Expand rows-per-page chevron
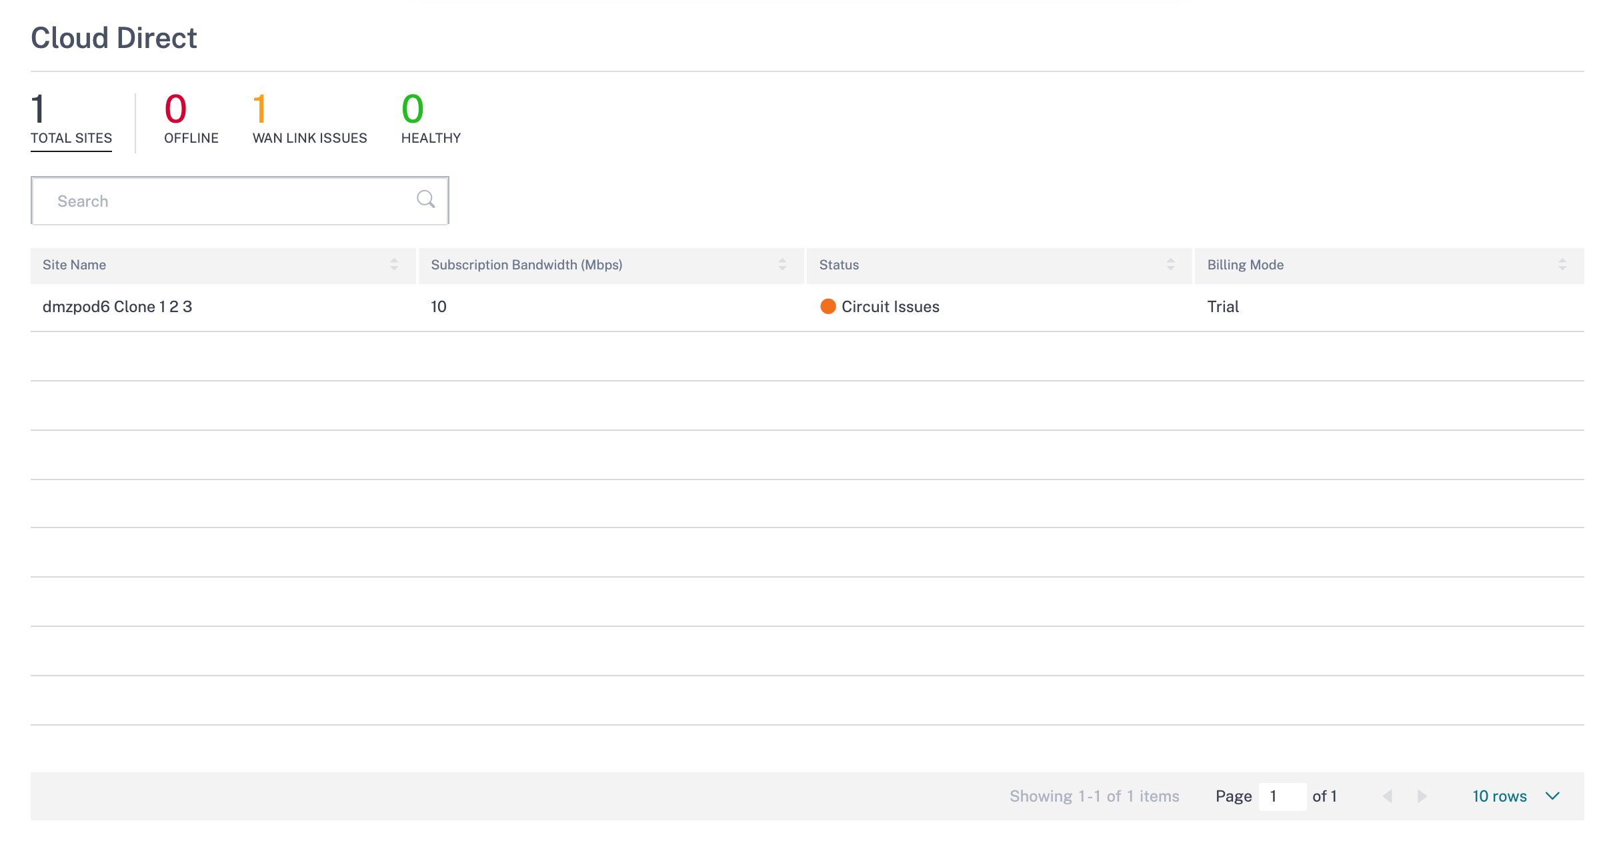1599x847 pixels. pyautogui.click(x=1552, y=796)
